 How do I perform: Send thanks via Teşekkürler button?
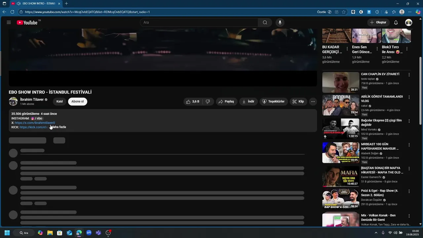click(x=273, y=101)
